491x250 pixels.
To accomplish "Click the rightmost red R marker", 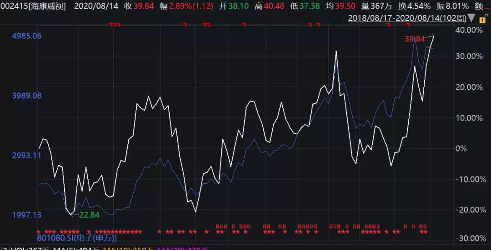I will pos(425,226).
